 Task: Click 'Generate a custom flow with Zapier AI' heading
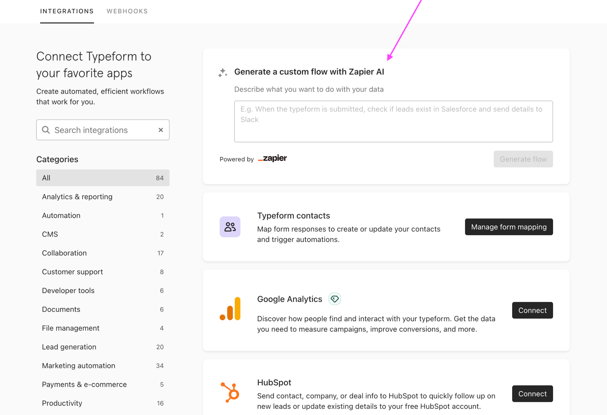click(x=309, y=72)
